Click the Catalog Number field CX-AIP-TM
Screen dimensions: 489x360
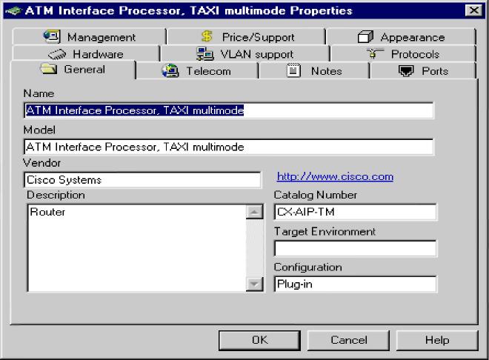coord(355,213)
